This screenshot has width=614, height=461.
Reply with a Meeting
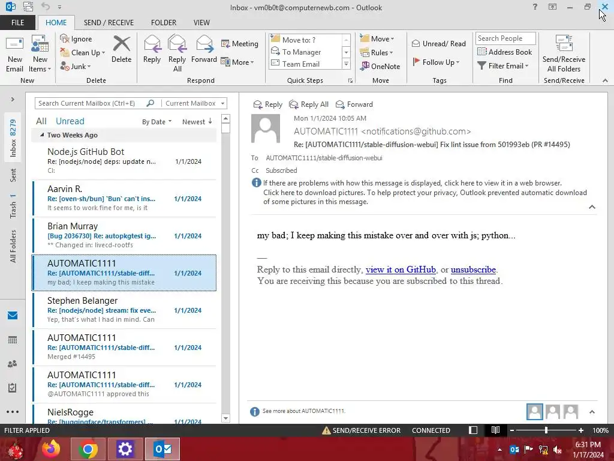click(240, 43)
